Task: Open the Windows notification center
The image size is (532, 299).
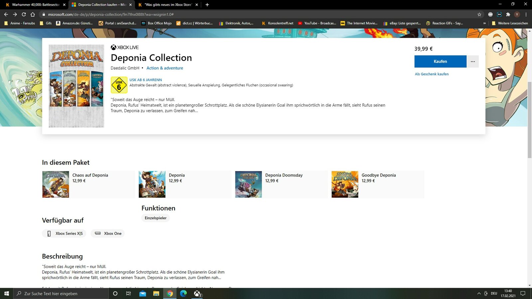Action: pyautogui.click(x=523, y=293)
